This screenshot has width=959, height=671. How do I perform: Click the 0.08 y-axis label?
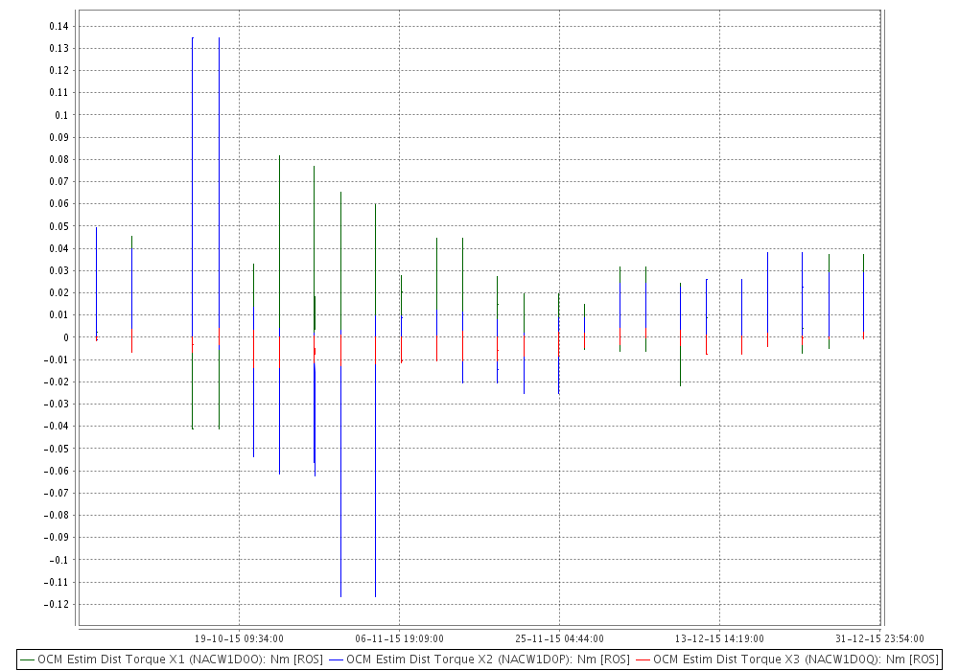(x=59, y=159)
